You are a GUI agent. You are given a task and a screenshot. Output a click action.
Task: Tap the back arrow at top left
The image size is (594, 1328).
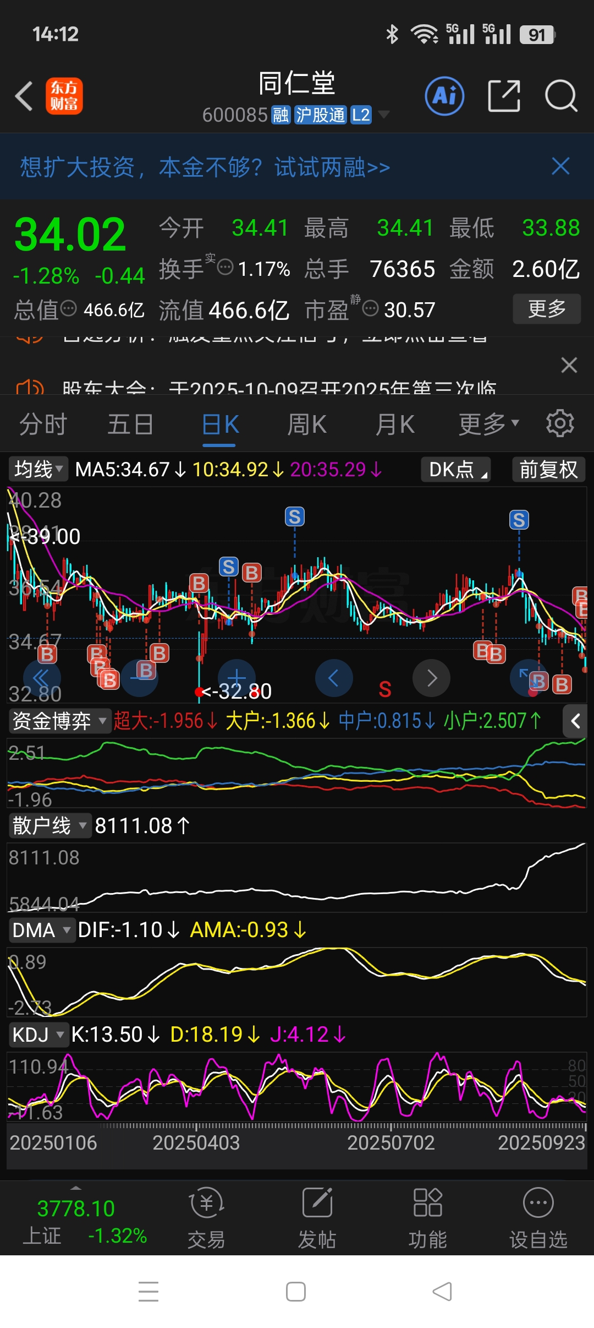tap(24, 96)
